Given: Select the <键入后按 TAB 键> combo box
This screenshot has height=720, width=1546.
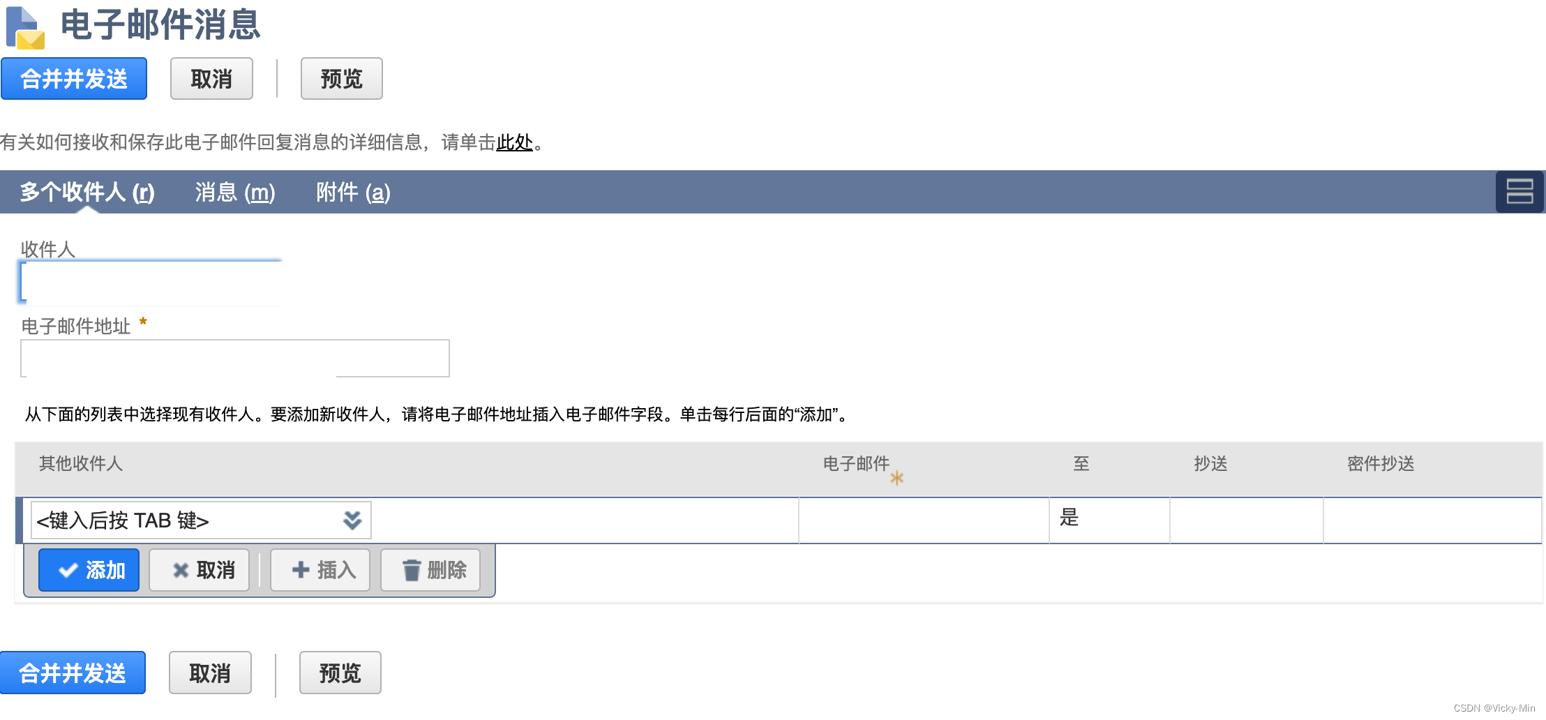Looking at the screenshot, I should click(x=201, y=520).
